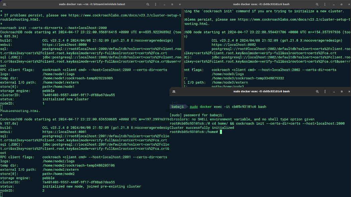Click the underlined 'sudo' command word
351x197 pixels.
tap(194, 107)
